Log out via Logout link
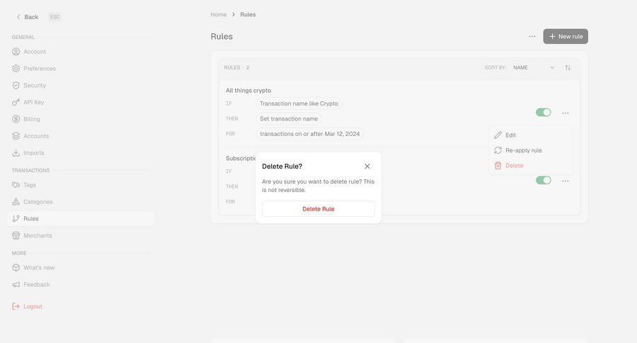This screenshot has width=637, height=343. pos(33,306)
